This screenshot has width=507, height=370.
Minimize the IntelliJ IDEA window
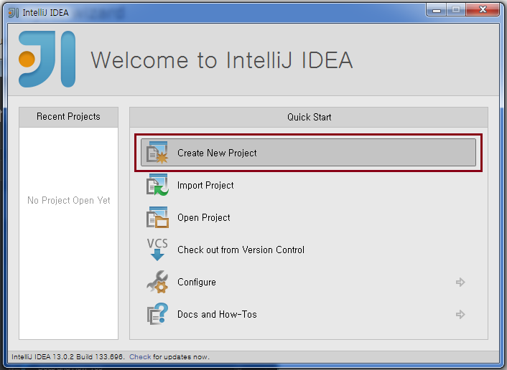[437, 10]
